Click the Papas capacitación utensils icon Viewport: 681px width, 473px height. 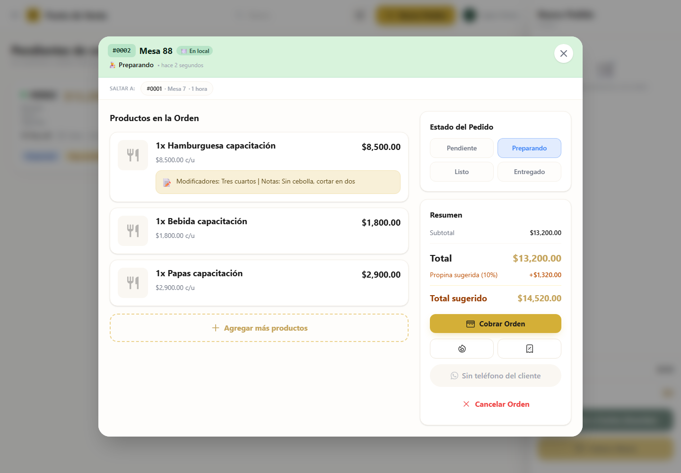point(133,283)
